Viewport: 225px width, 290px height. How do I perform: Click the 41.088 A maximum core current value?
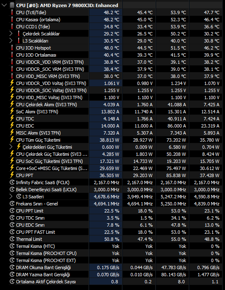pyautogui.click(x=177, y=105)
